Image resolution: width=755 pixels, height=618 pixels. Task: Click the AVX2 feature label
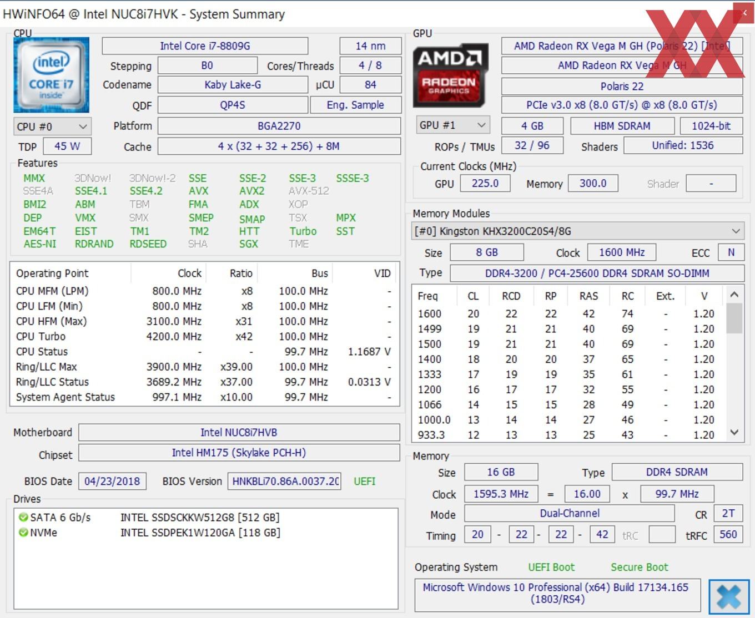251,191
